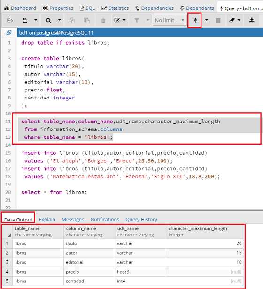263x289 pixels.
Task: Open the Query History tab
Action: (141, 220)
